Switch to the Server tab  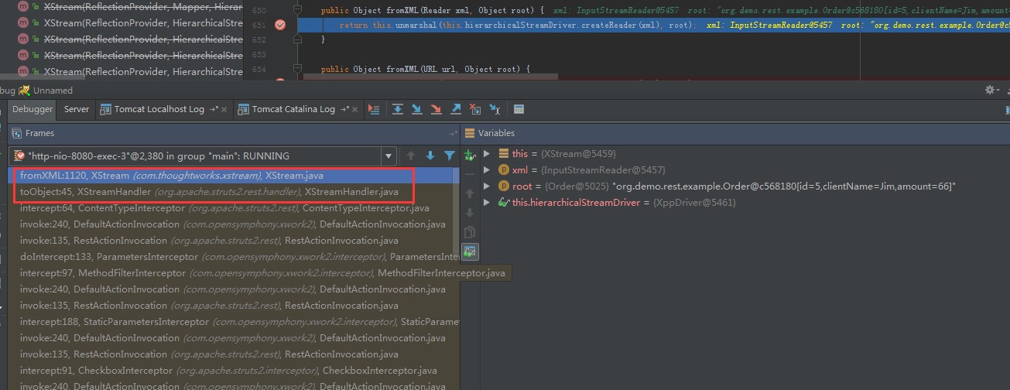[x=77, y=109]
